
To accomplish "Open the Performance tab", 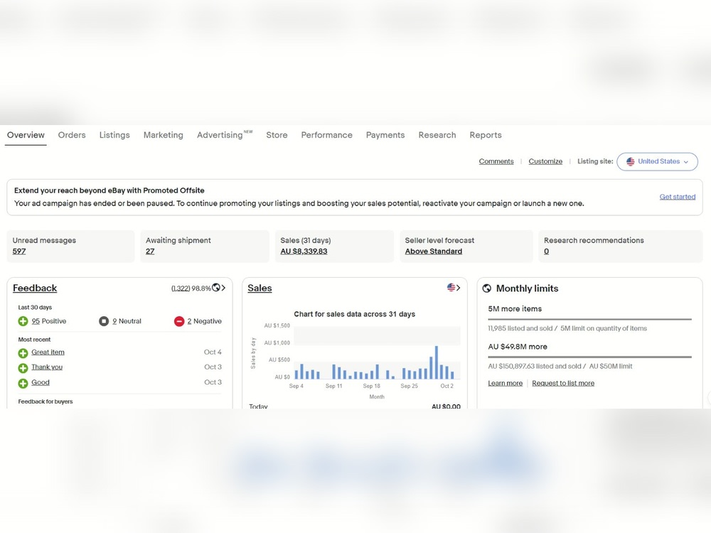I will click(326, 135).
